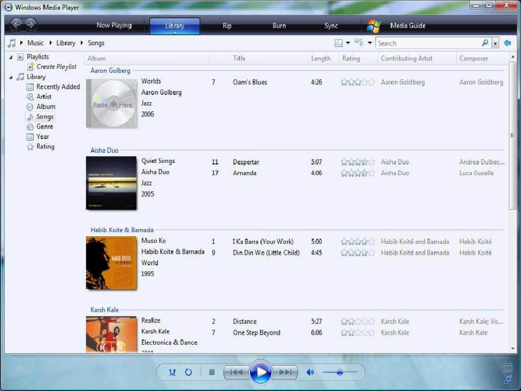
Task: Switch to compact mode
Action: coord(508,379)
